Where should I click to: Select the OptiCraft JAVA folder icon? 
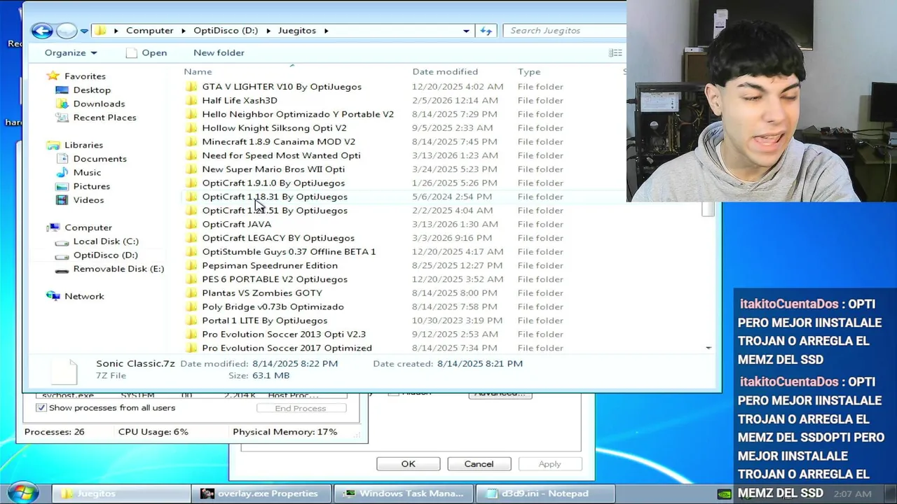click(191, 224)
